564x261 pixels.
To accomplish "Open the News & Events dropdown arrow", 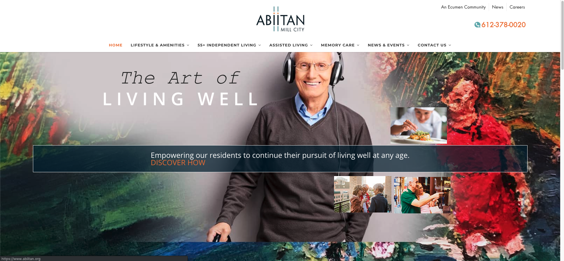I will tap(408, 45).
